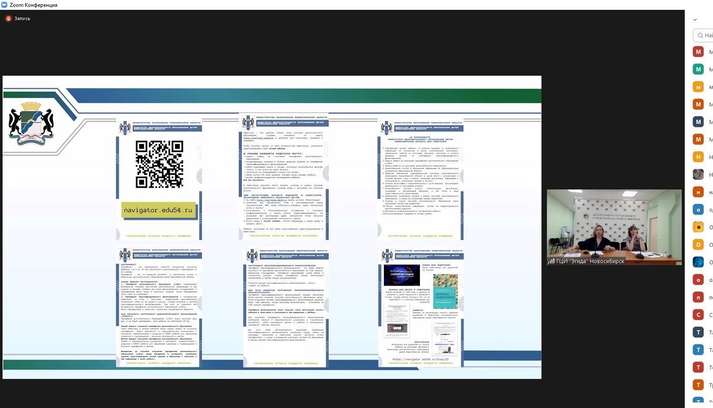Select the participant with teal M avatar
This screenshot has height=408, width=713.
(x=698, y=69)
